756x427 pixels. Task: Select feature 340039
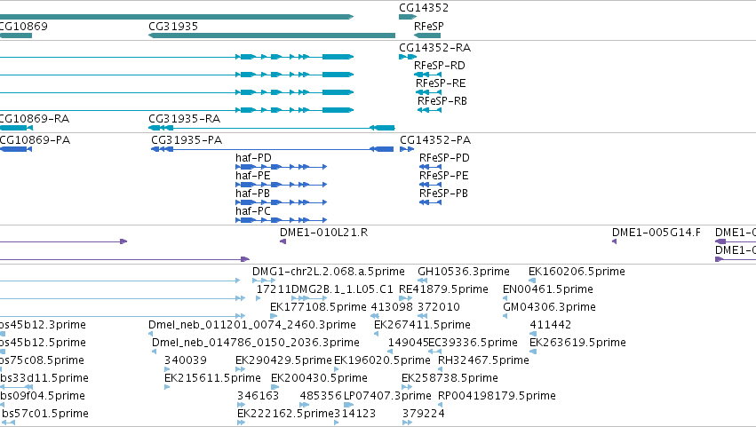click(x=186, y=360)
